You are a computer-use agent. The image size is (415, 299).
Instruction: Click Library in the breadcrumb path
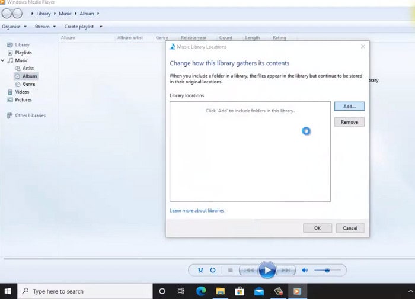click(x=43, y=14)
